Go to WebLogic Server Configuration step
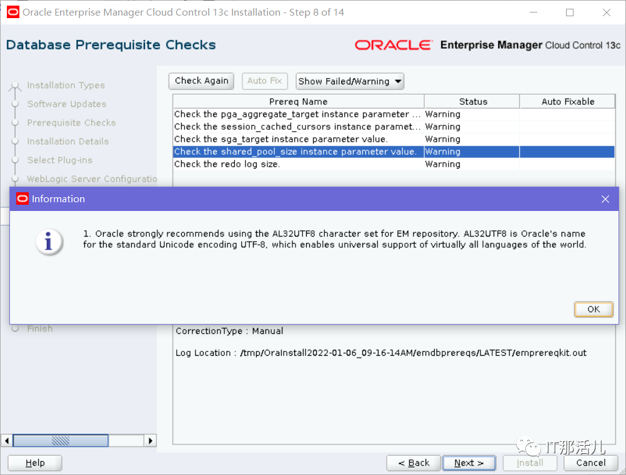This screenshot has width=626, height=475. tap(92, 179)
